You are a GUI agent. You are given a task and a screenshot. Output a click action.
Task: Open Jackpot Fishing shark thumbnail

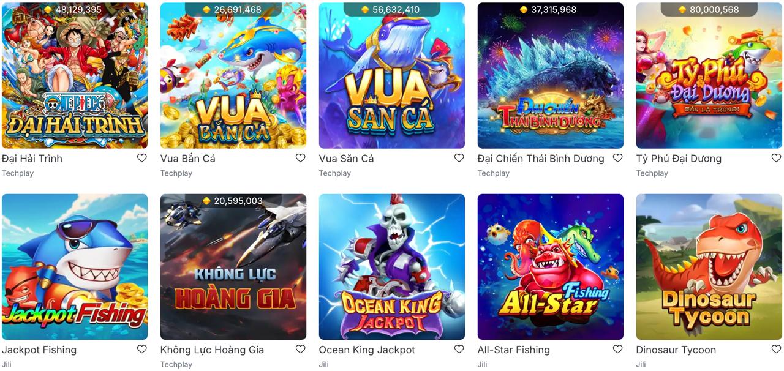click(75, 267)
